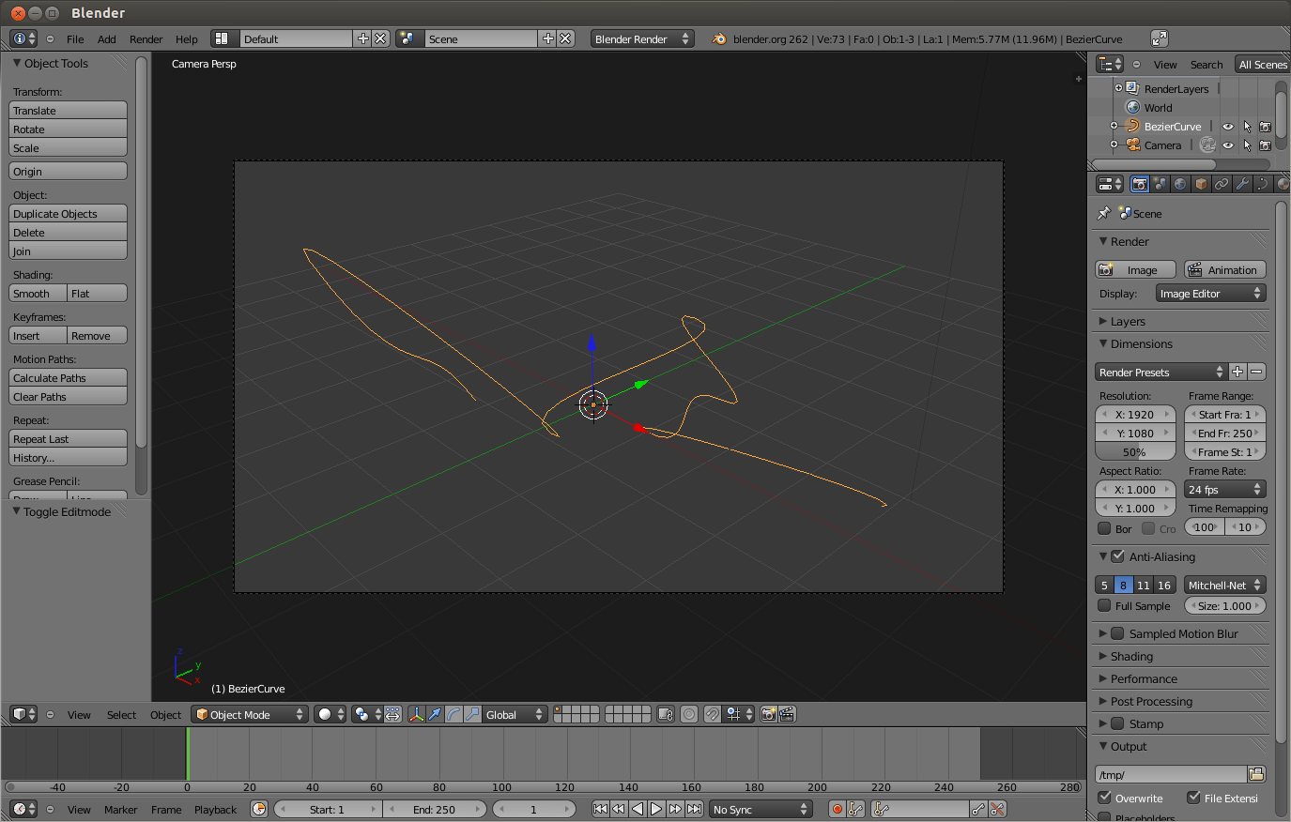This screenshot has height=822, width=1291.
Task: Hide the BezierCurve using its eye toggle
Action: tap(1228, 126)
